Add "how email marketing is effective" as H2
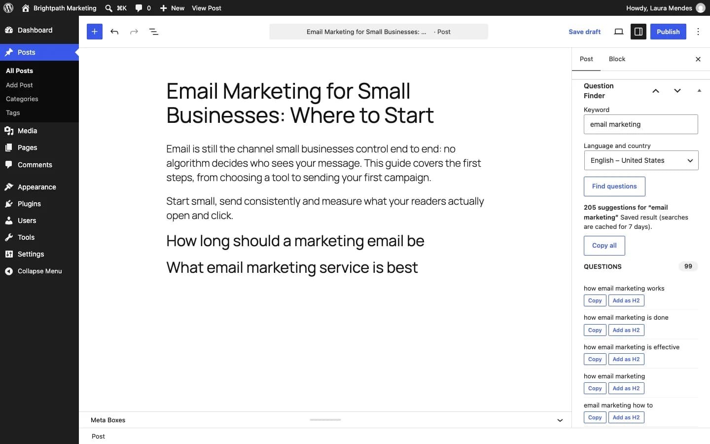 626,359
